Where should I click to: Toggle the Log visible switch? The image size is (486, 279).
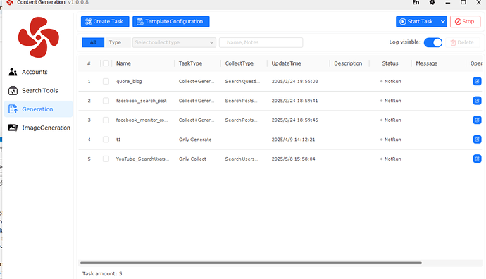[433, 42]
